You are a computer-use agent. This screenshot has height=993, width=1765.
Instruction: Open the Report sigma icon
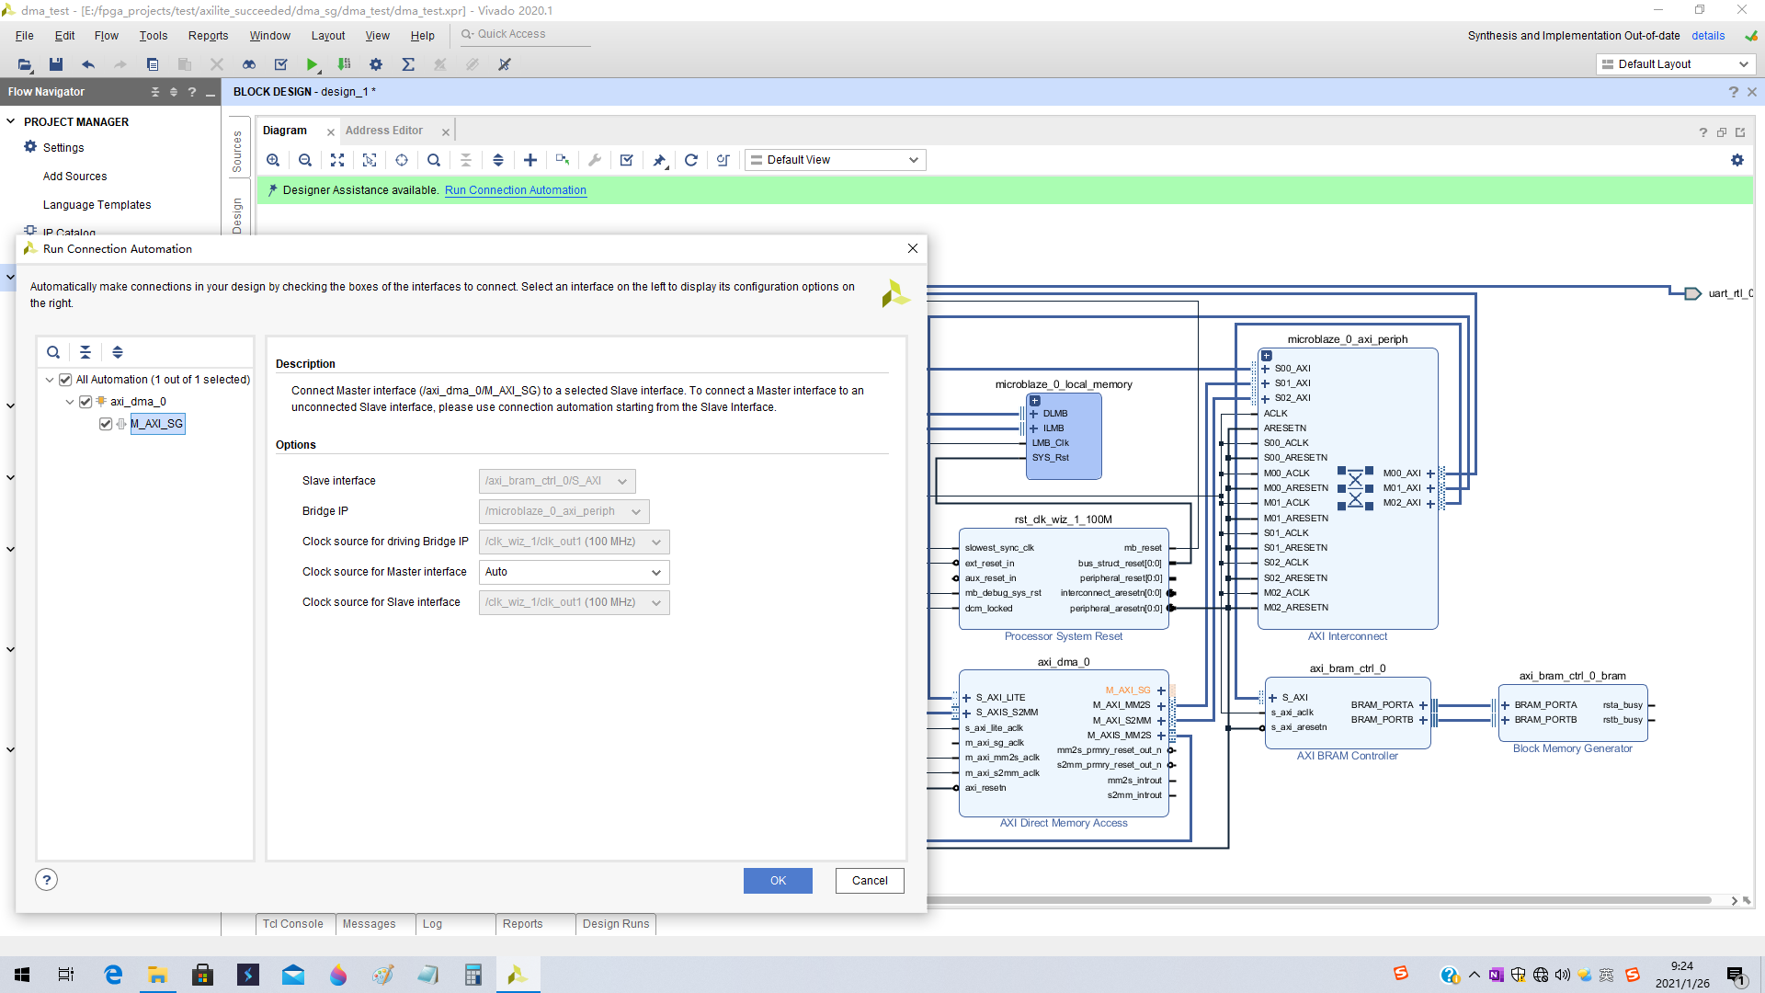(x=407, y=64)
